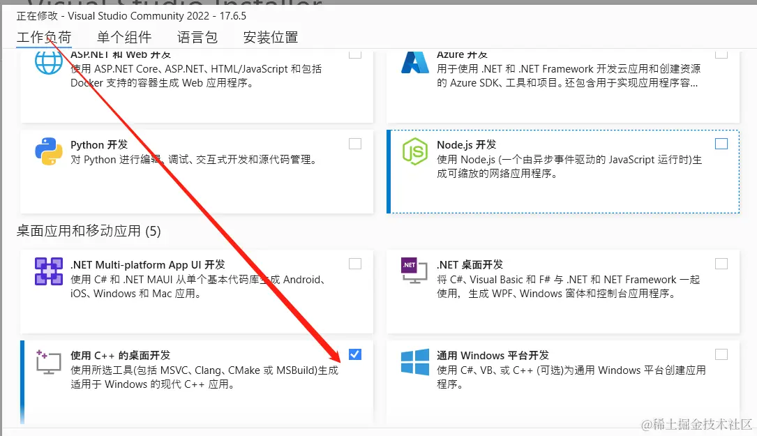Image resolution: width=757 pixels, height=436 pixels.
Task: Enable the 通用 Windows 平台开发 checkbox
Action: 721,354
